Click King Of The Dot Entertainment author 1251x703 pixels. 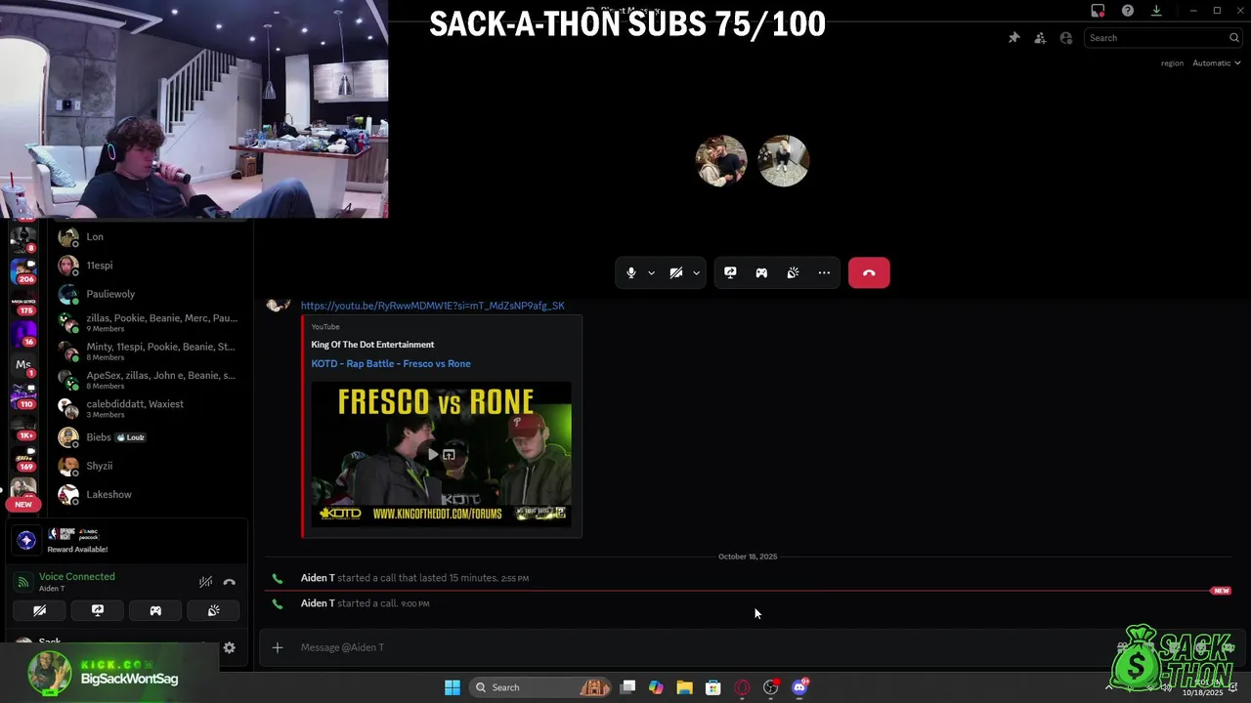click(372, 345)
